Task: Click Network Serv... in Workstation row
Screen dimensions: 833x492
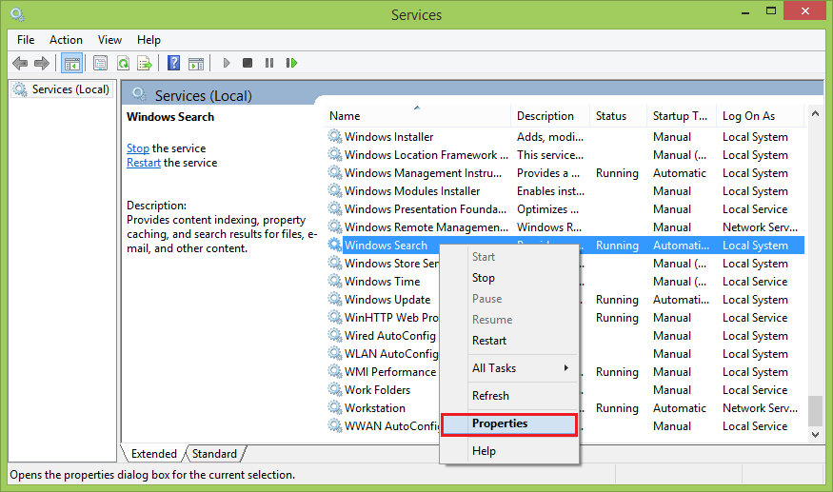Action: point(760,407)
